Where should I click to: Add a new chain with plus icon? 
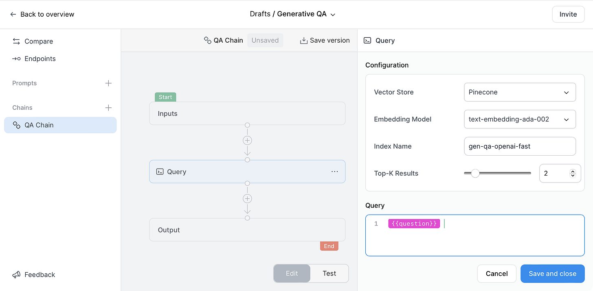108,108
